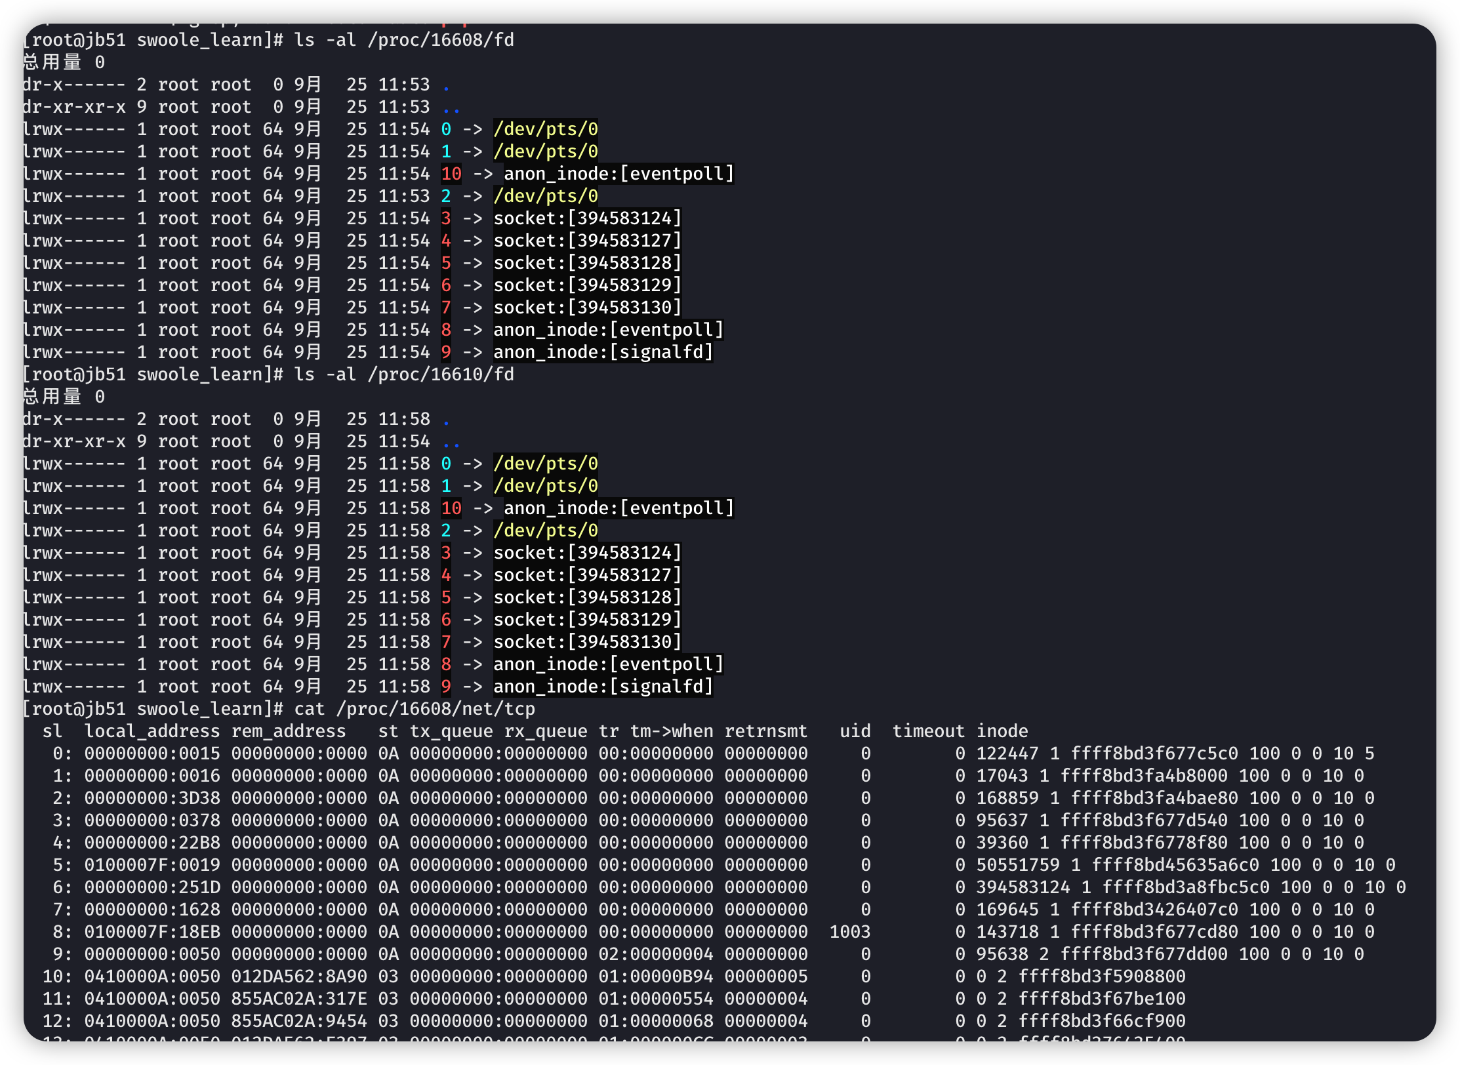Click /dev/pts/0 on the 11:53 fd 2 row

click(x=546, y=196)
